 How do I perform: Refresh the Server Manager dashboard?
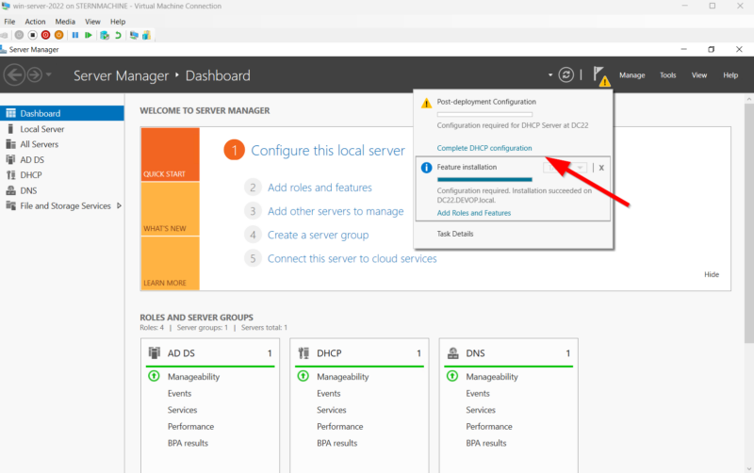pos(566,75)
